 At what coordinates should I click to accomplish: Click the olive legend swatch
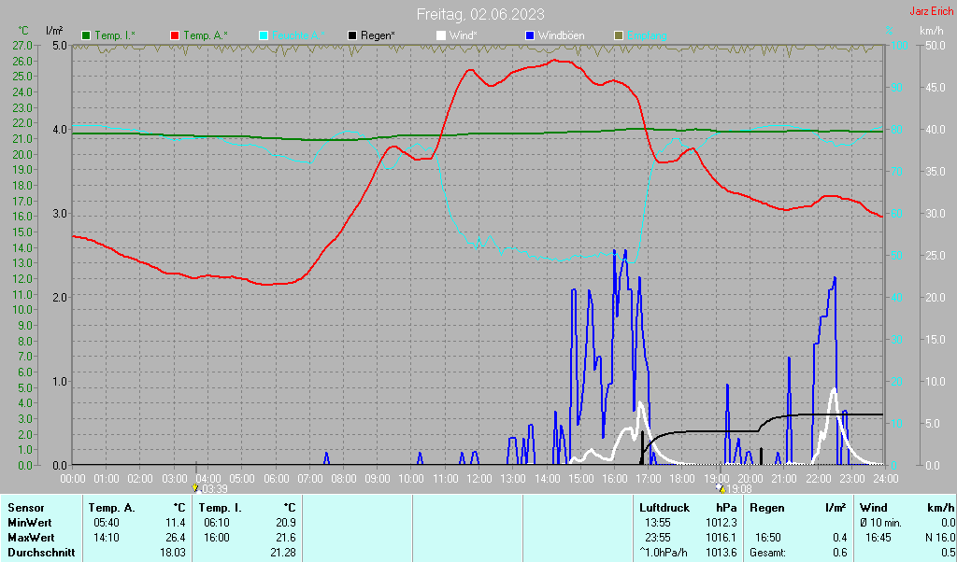pos(618,35)
